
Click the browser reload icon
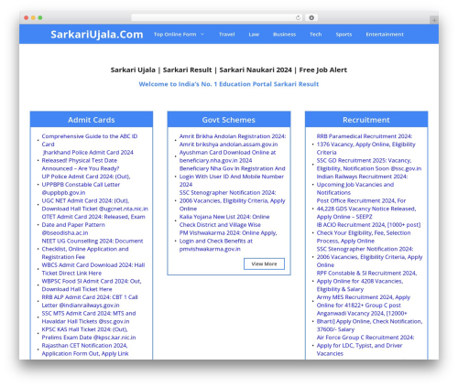pyautogui.click(x=298, y=18)
